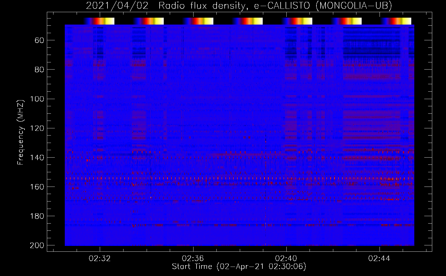The height and width of the screenshot is (276, 446).
Task: Click the last color scale bar above 02:44
Action: (396, 21)
